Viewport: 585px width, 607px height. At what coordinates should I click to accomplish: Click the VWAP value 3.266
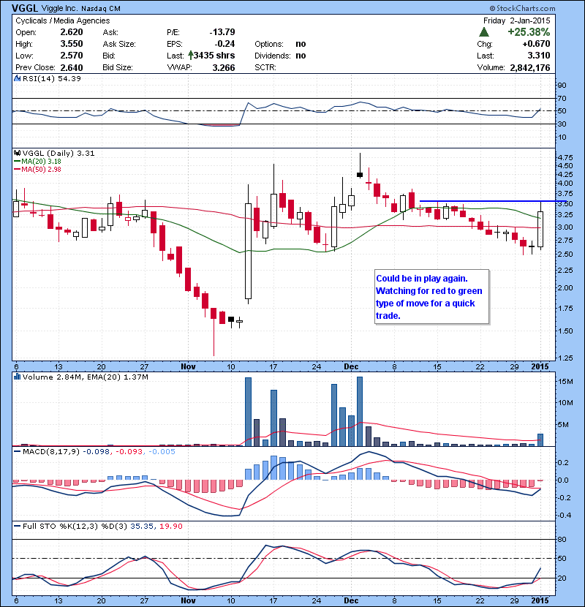(x=224, y=68)
